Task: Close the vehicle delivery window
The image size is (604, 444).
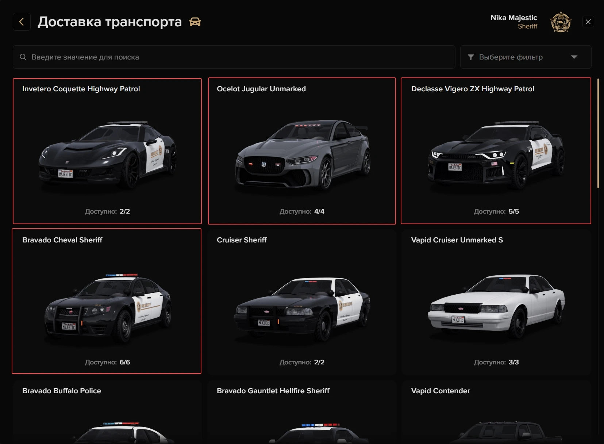Action: coord(588,22)
